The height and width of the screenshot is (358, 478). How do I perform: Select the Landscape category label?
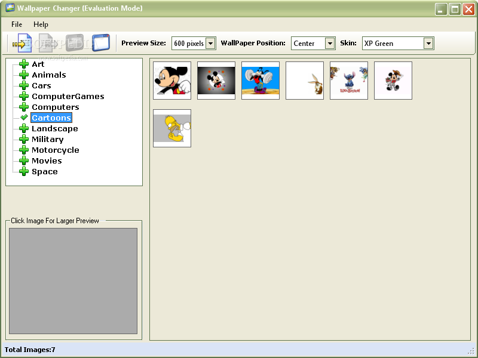point(55,128)
